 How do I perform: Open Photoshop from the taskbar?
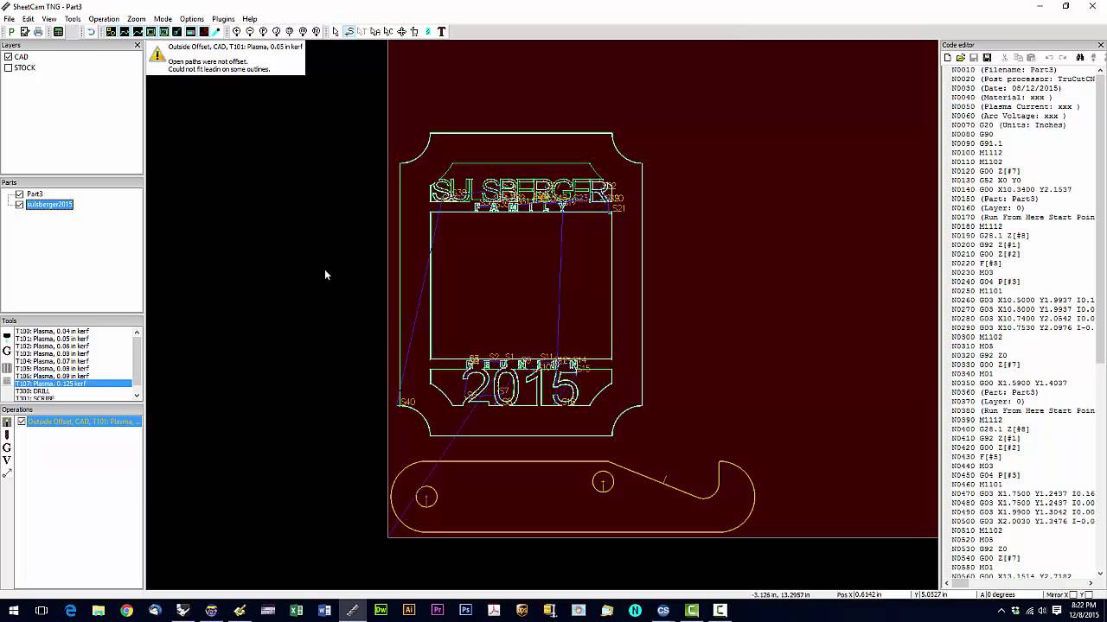tap(465, 610)
